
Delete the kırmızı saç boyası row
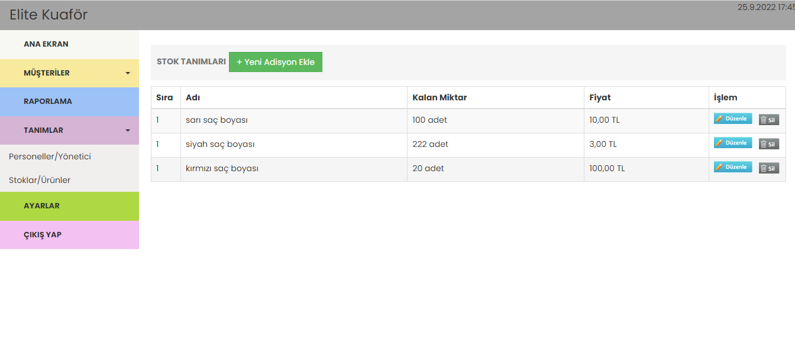click(769, 168)
